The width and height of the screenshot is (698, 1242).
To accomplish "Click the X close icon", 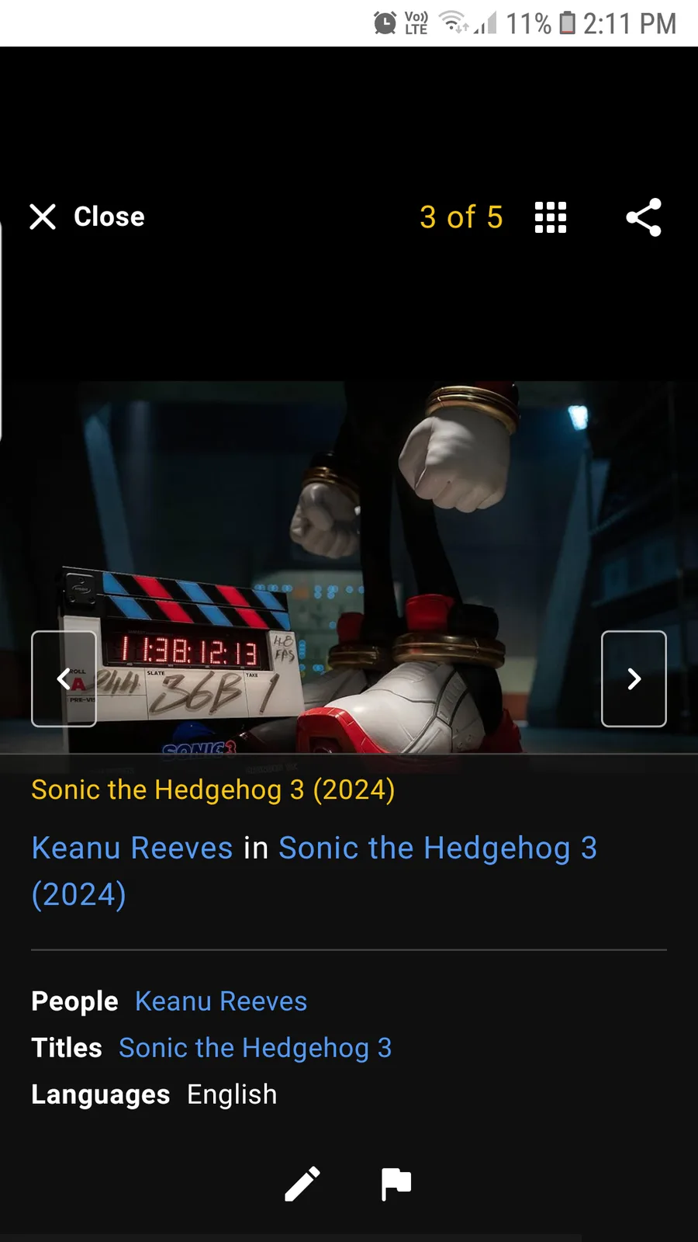I will click(x=43, y=217).
